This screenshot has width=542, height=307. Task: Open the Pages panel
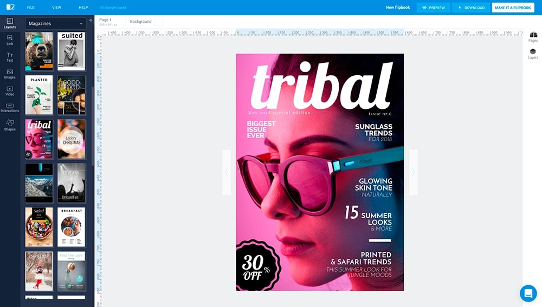(533, 37)
